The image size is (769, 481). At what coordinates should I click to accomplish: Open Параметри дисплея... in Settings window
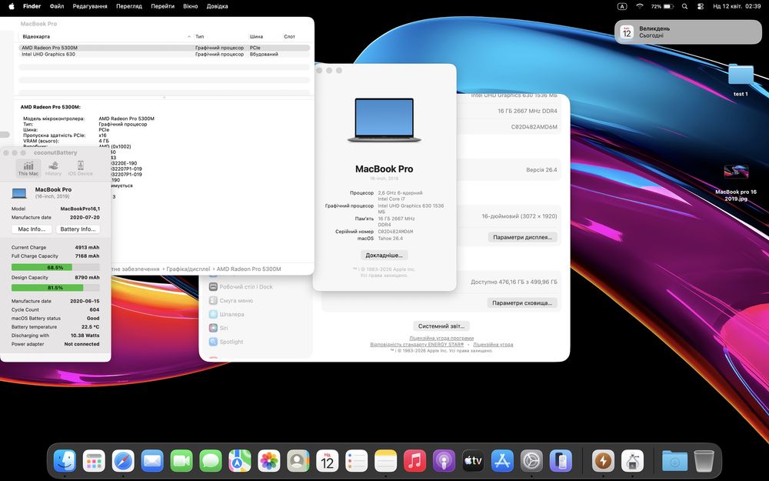522,237
